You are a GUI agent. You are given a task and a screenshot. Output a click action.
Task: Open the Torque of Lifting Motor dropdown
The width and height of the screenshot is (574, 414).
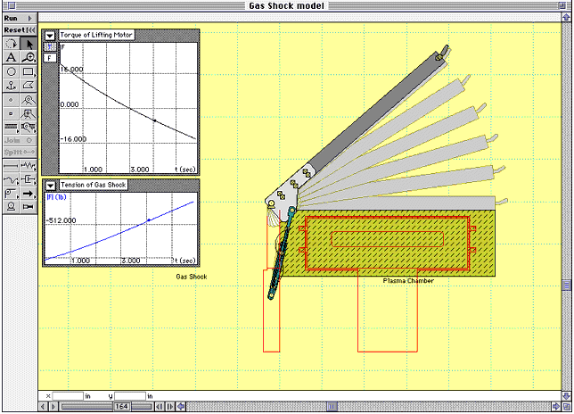(x=51, y=35)
